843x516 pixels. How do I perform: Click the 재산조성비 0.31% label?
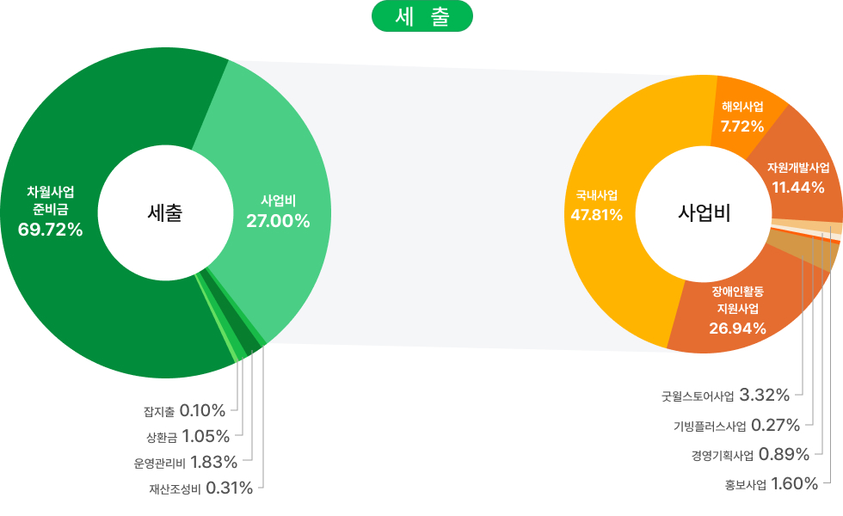click(x=201, y=489)
